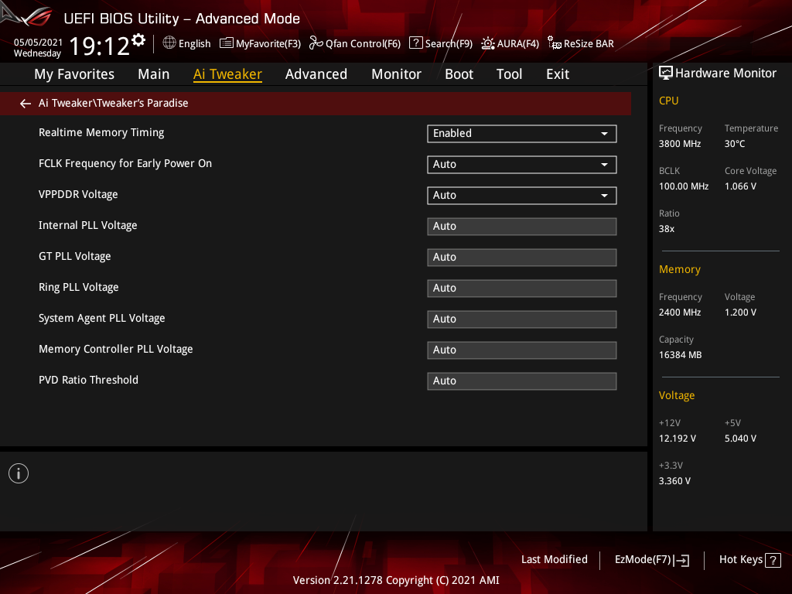Click the Hardware Monitor display icon

pos(666,73)
